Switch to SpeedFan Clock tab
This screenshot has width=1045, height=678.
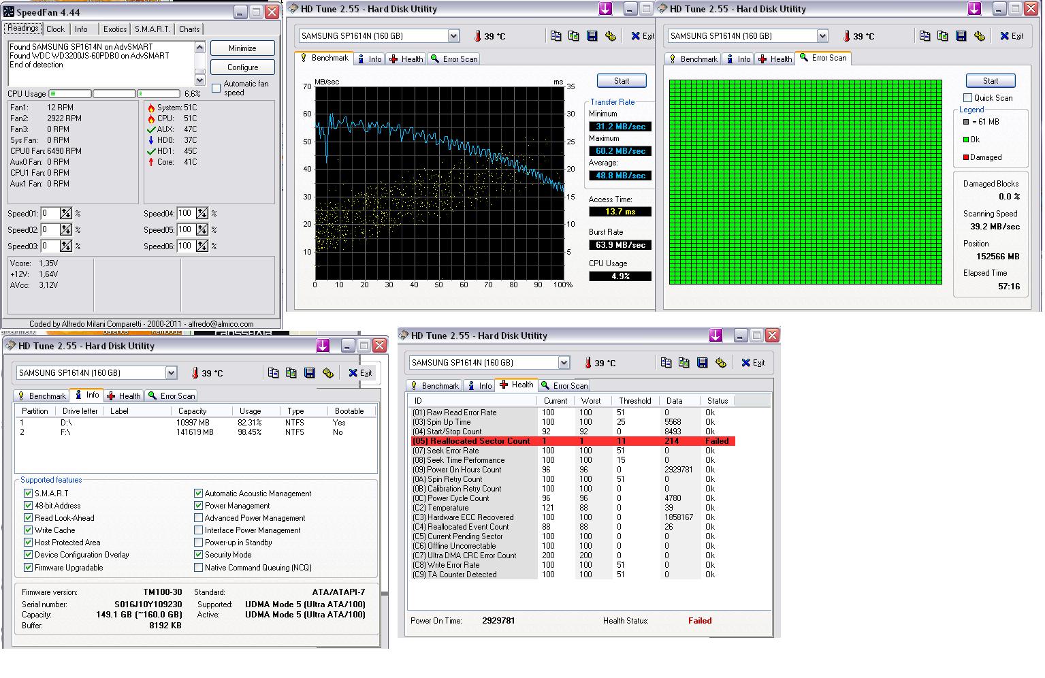[x=56, y=29]
